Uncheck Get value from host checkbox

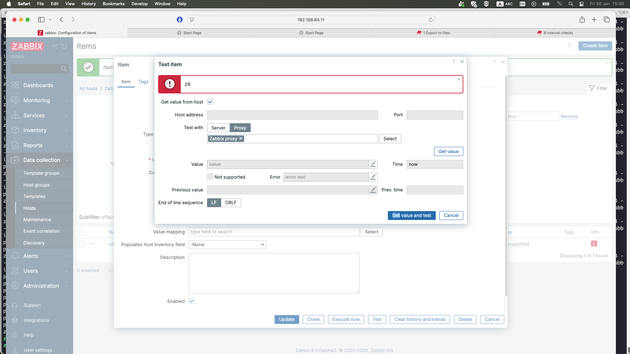coord(210,102)
